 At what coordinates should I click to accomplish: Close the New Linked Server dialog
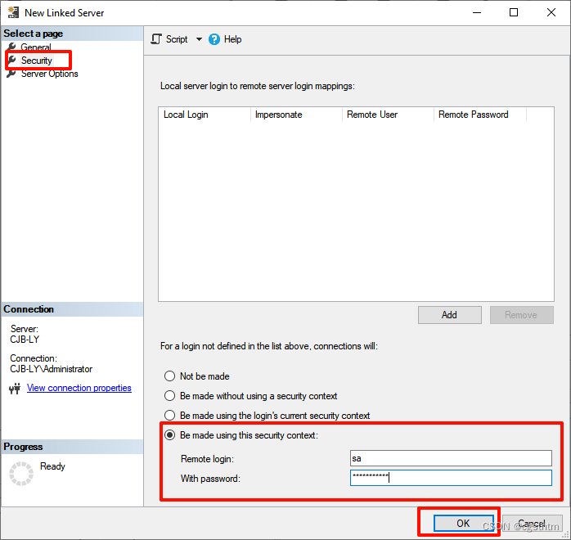coord(551,12)
